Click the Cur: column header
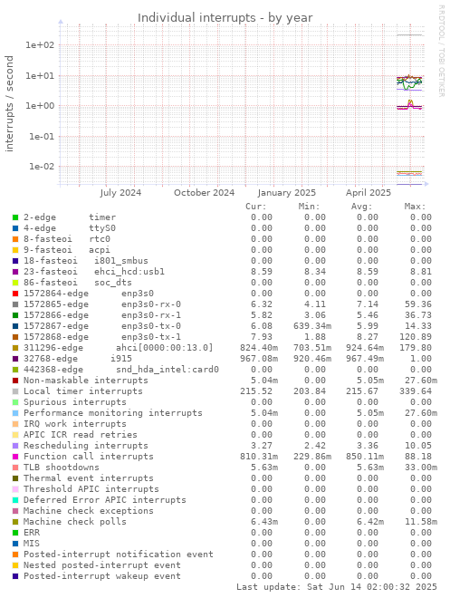The height and width of the screenshot is (598, 450). click(255, 207)
